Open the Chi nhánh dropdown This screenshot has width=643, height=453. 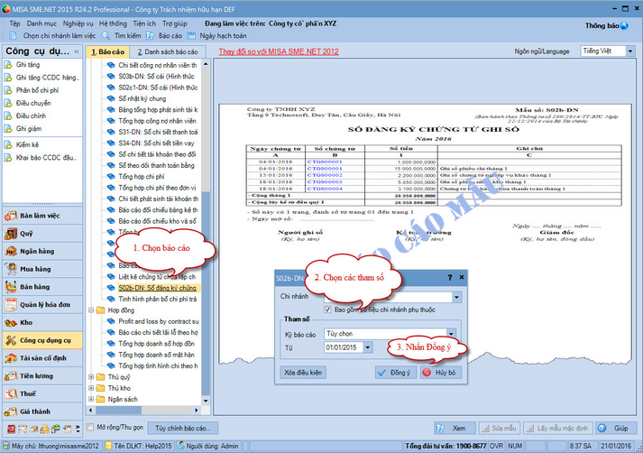456,297
